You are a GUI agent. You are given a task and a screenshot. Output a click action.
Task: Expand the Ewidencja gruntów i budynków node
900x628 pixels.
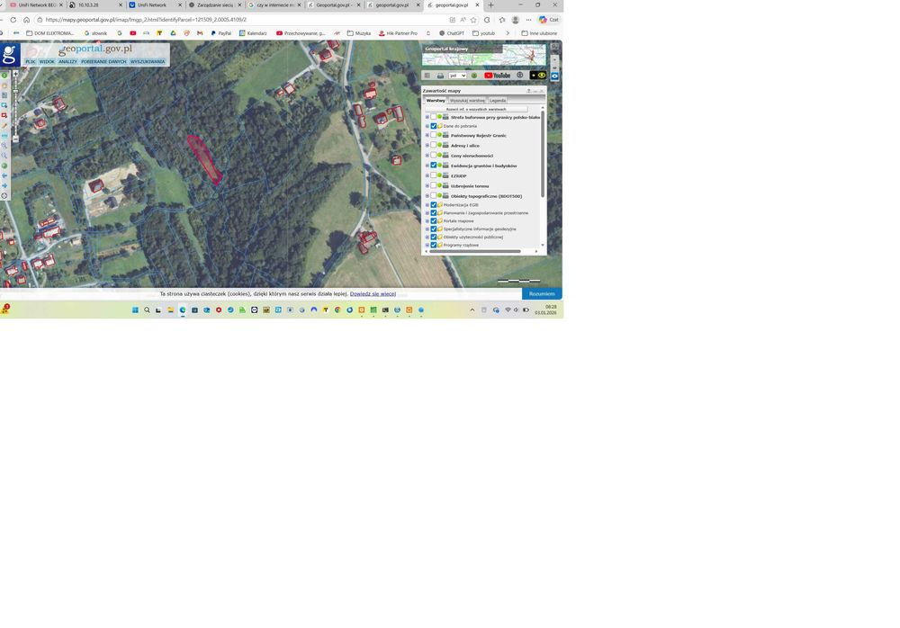click(427, 166)
